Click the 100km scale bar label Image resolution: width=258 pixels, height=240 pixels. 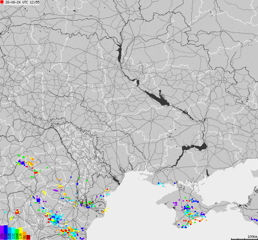coord(252,236)
